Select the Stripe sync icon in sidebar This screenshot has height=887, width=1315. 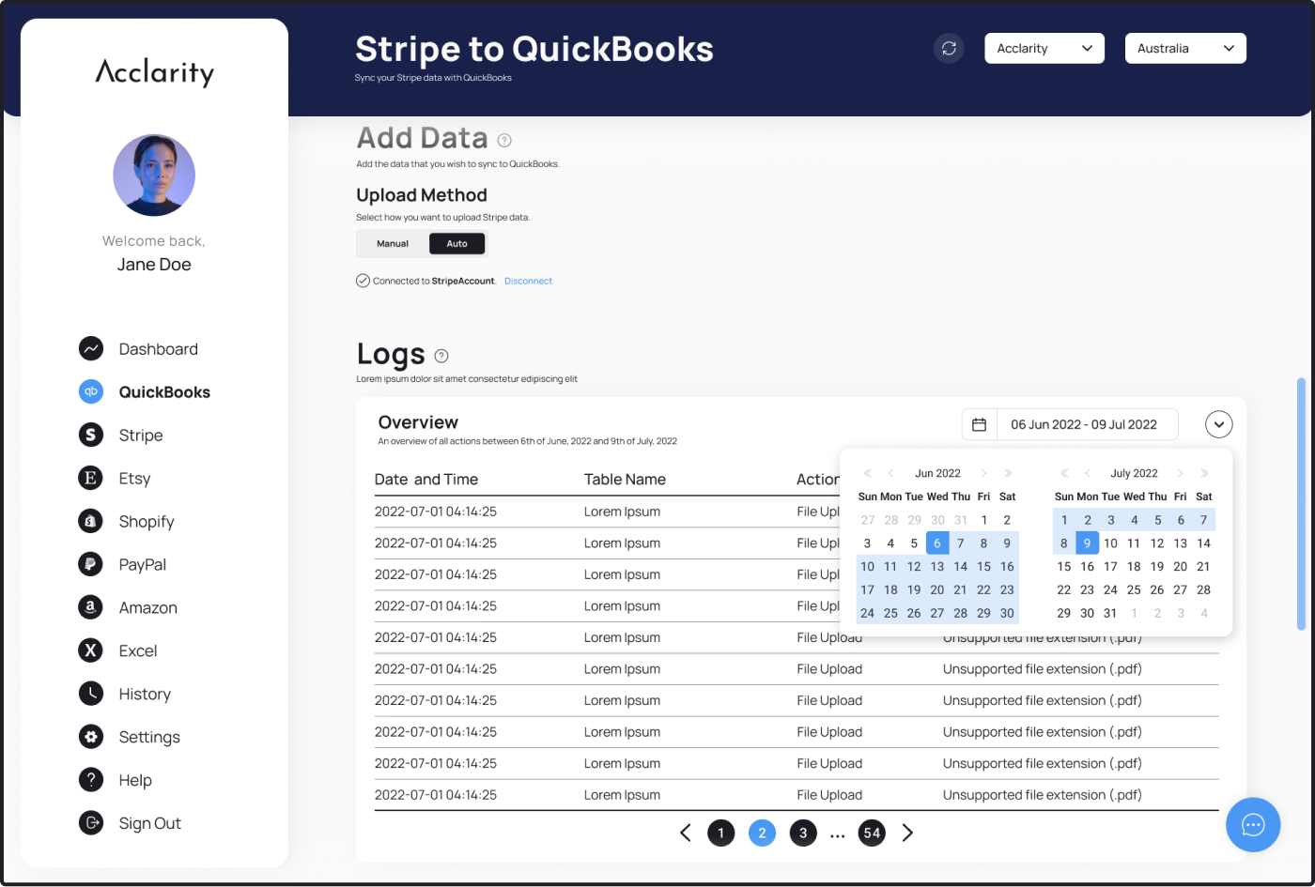90,435
